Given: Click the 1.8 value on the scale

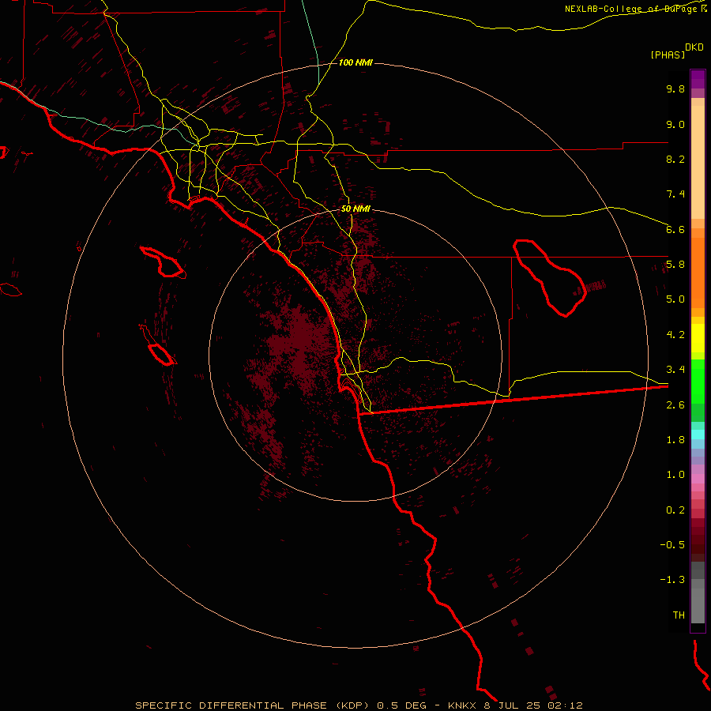Looking at the screenshot, I should pyautogui.click(x=675, y=440).
